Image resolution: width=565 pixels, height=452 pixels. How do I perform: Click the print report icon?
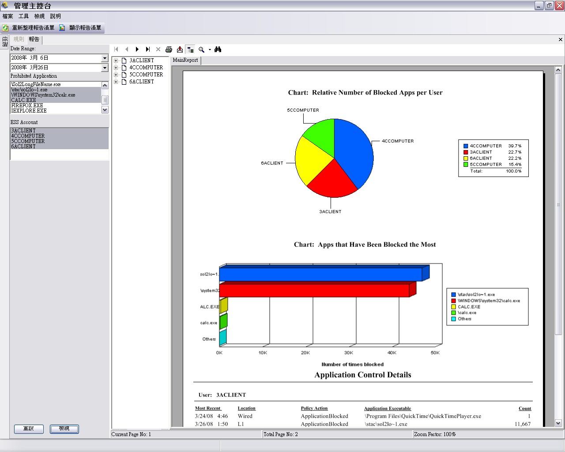[x=169, y=49]
